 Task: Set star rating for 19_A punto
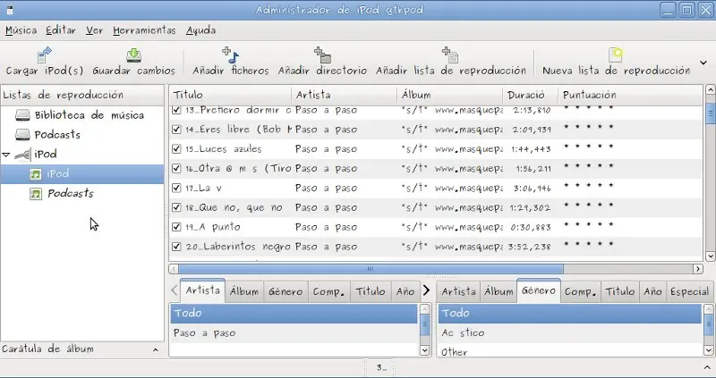pos(589,225)
